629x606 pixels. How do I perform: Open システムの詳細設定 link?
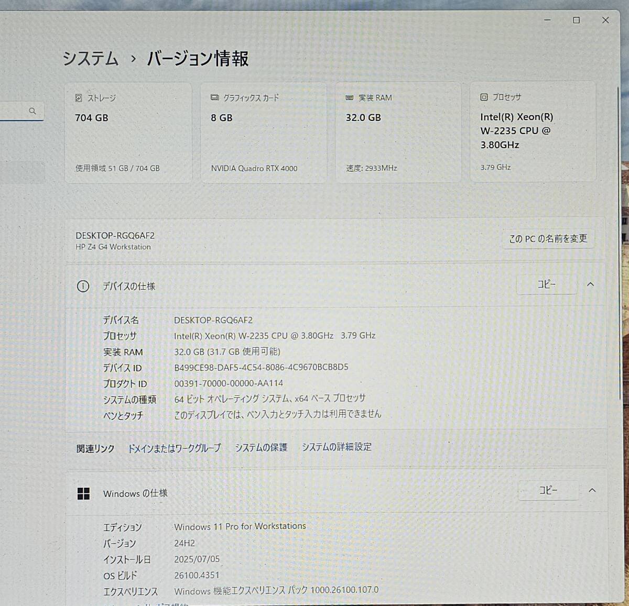[337, 447]
